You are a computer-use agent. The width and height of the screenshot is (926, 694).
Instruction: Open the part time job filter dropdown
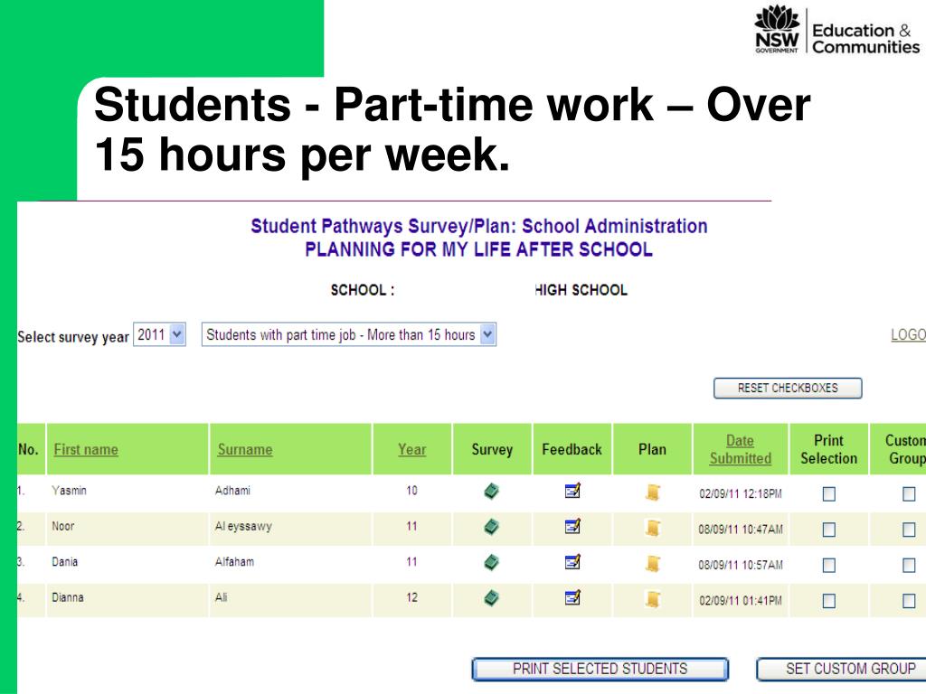pos(348,334)
